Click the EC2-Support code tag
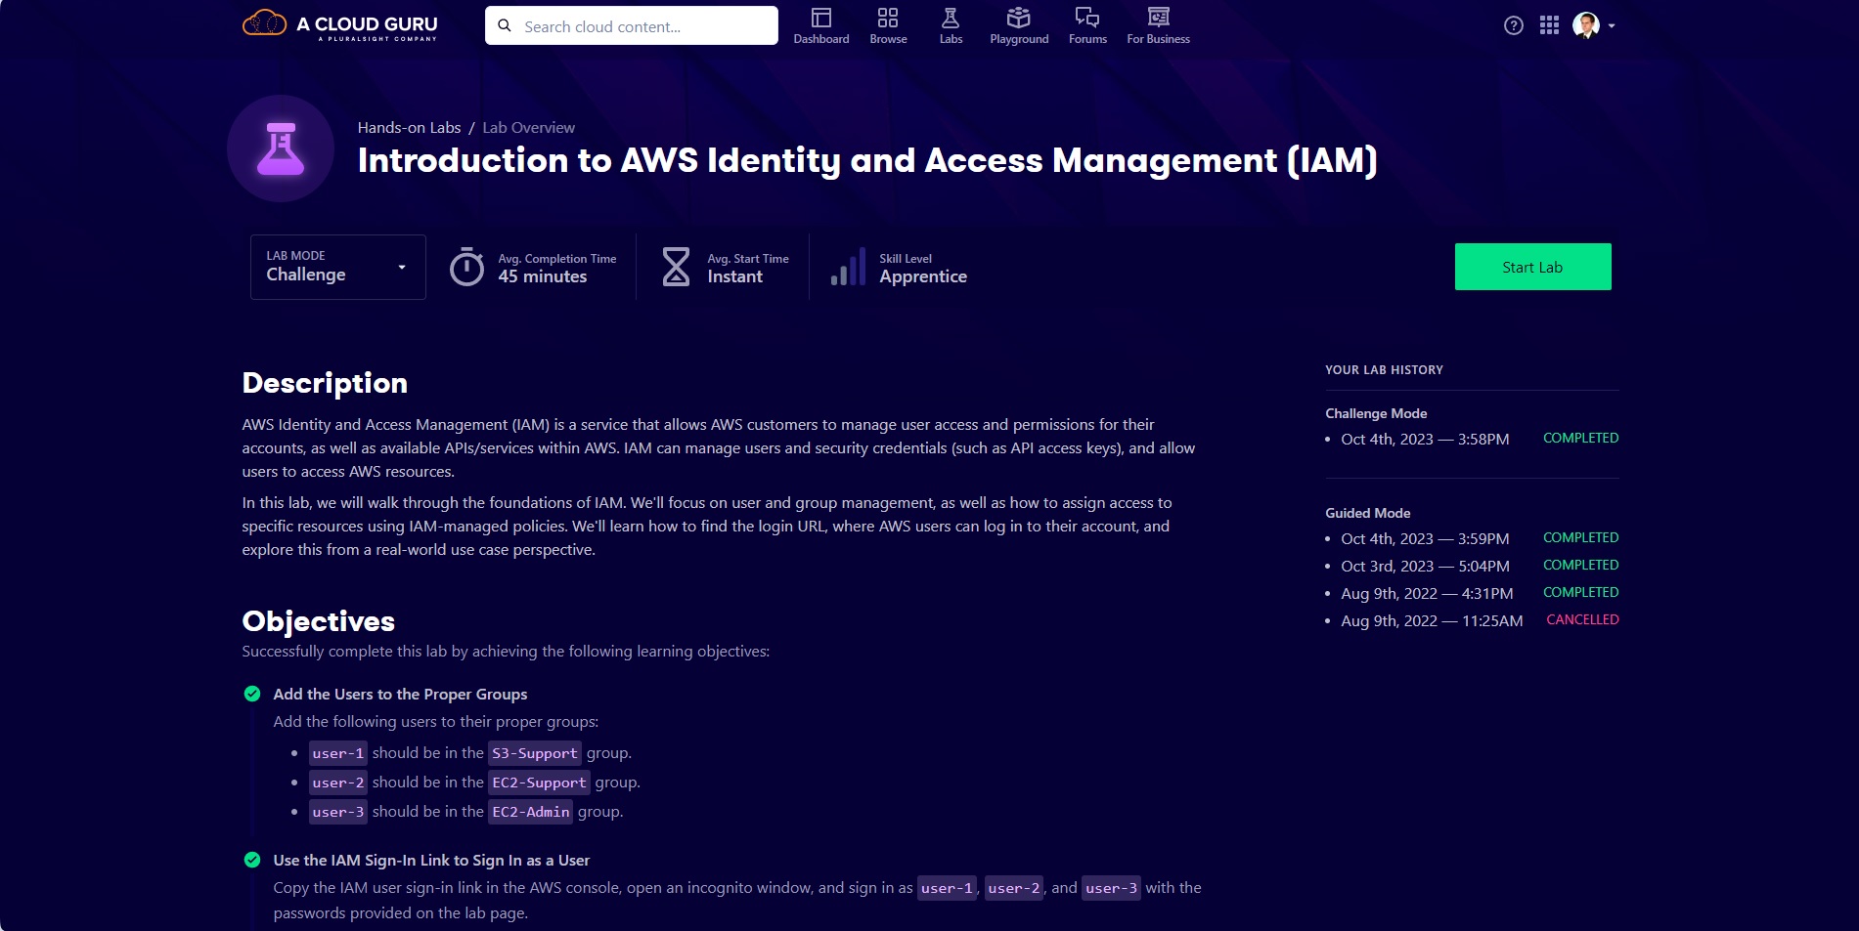Image resolution: width=1859 pixels, height=931 pixels. (x=539, y=783)
